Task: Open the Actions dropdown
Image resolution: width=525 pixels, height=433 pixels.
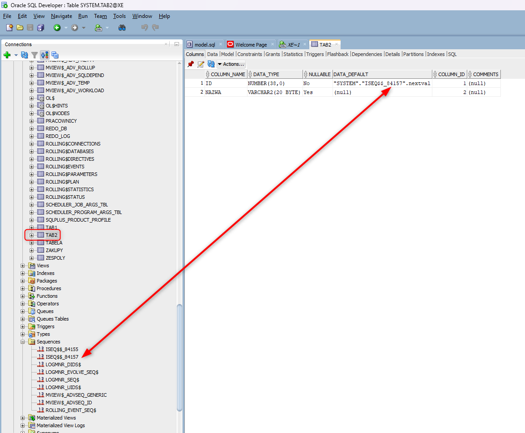Action: coord(231,64)
